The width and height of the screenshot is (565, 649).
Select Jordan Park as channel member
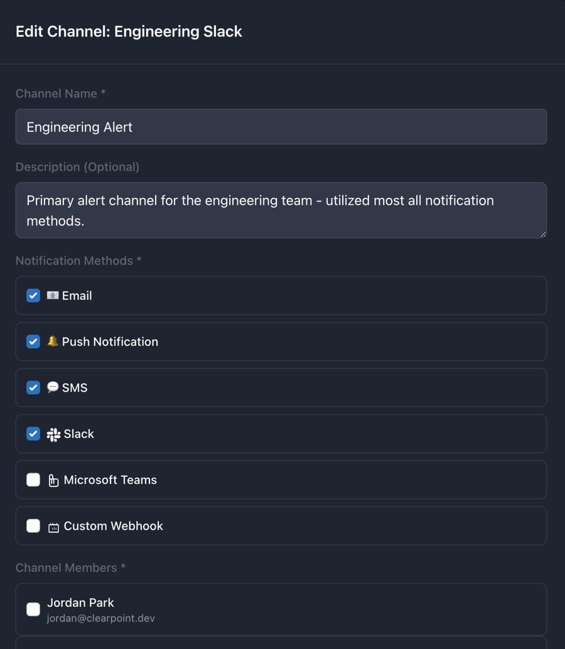(x=33, y=609)
